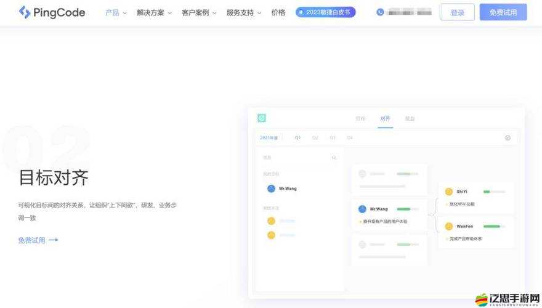The image size is (542, 308).
Task: Expand the 服务支持 dropdown
Action: tap(244, 12)
